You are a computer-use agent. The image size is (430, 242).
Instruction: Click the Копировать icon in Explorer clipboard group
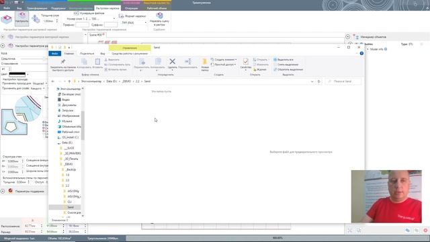click(x=84, y=62)
